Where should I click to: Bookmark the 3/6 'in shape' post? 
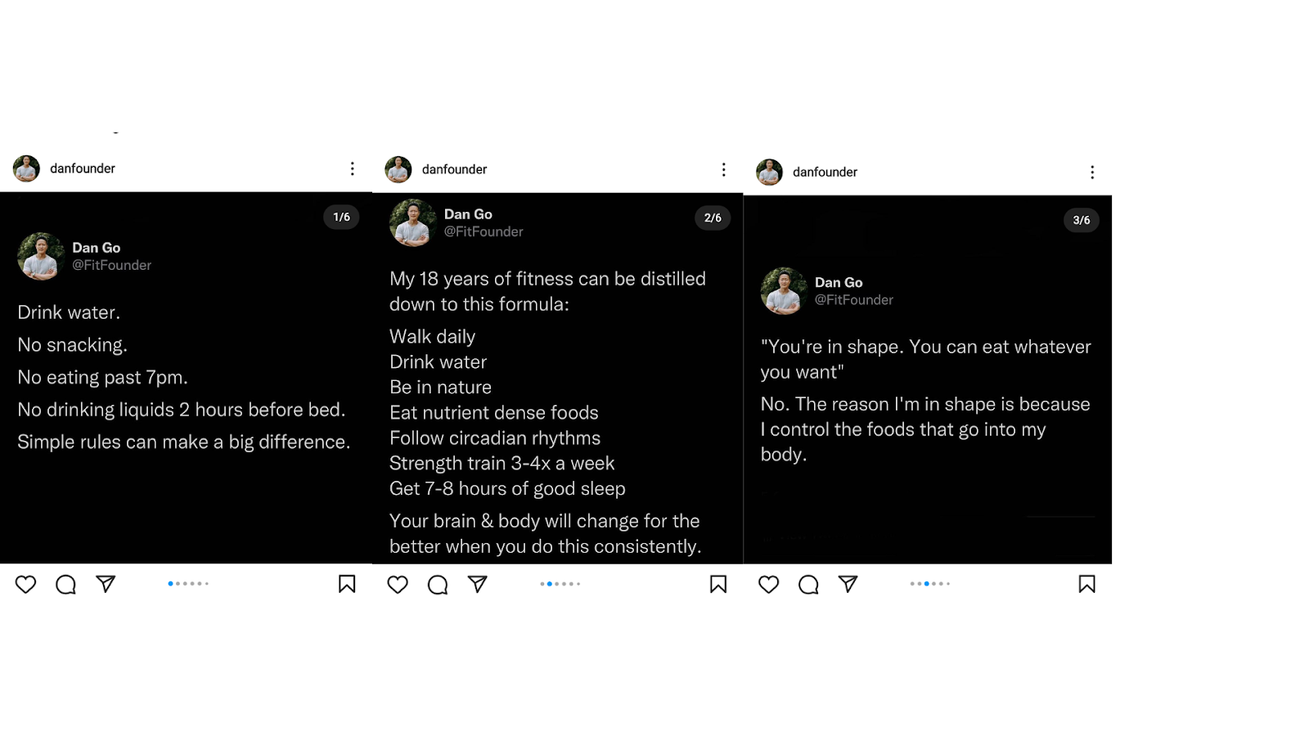click(x=1087, y=584)
